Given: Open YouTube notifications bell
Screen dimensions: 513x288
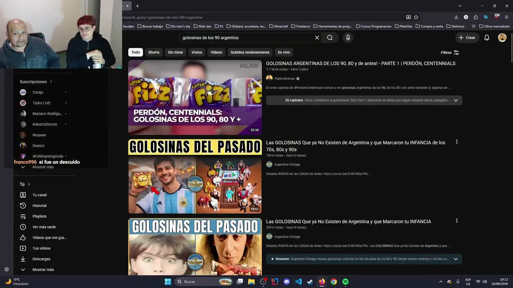Looking at the screenshot, I should 487,38.
